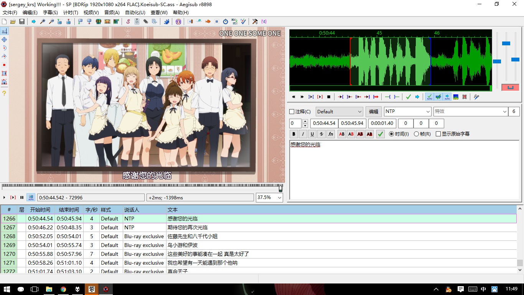Toggle auto-commit changes in audio toolbar
Viewport: 524px width, 295px height.
click(x=429, y=97)
